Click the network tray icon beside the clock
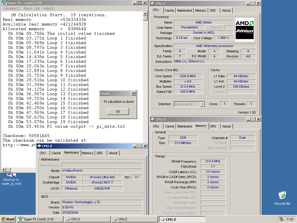 tap(281, 219)
